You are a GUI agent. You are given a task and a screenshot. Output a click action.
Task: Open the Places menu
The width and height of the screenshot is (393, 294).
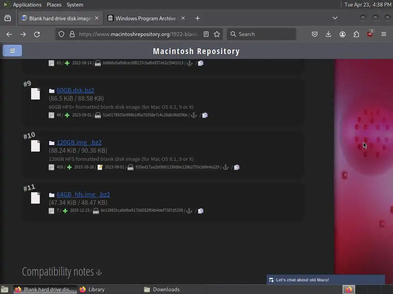click(54, 5)
